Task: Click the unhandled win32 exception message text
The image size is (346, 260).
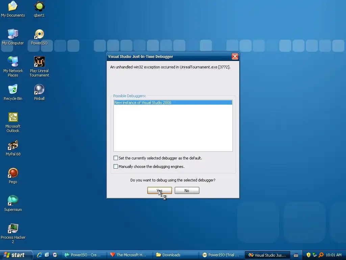Action: [170, 67]
